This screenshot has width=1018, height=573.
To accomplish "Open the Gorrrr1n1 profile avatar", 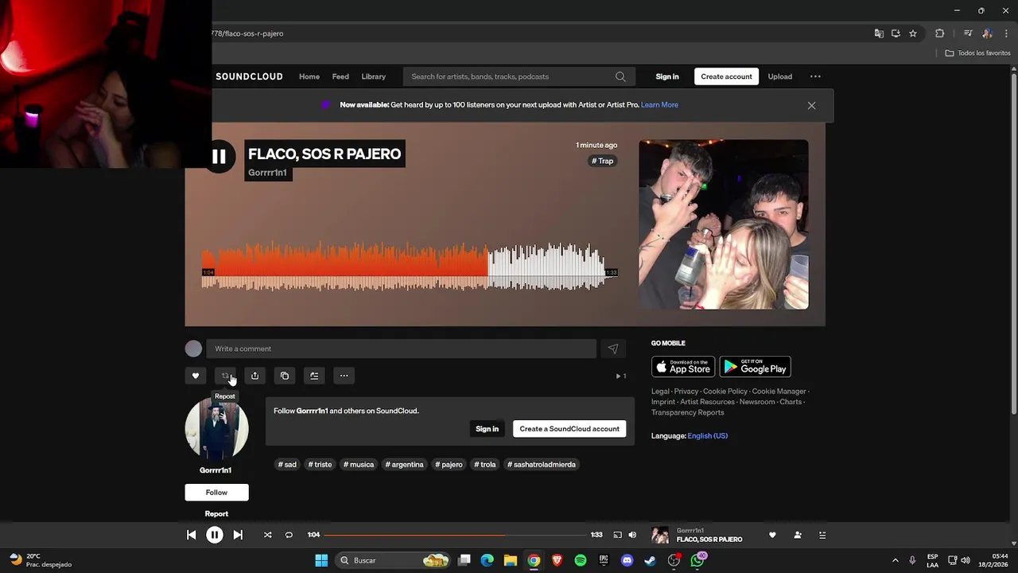I will pyautogui.click(x=216, y=430).
